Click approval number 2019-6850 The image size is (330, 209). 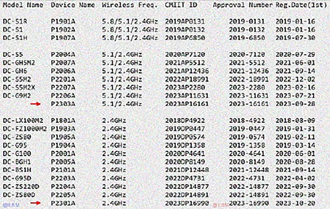point(246,37)
